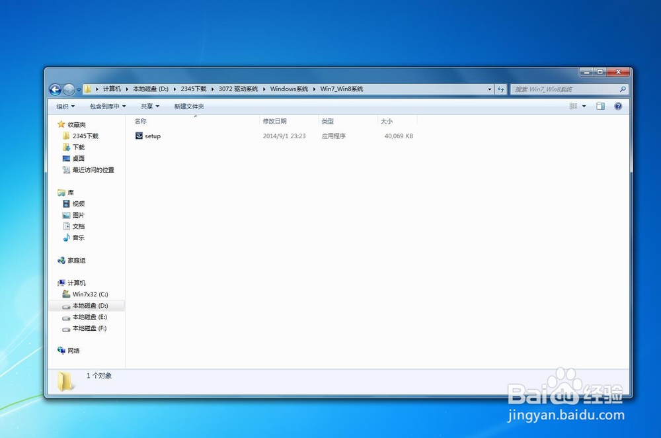Open Win7x32 (C:) drive
The height and width of the screenshot is (438, 661).
click(90, 294)
